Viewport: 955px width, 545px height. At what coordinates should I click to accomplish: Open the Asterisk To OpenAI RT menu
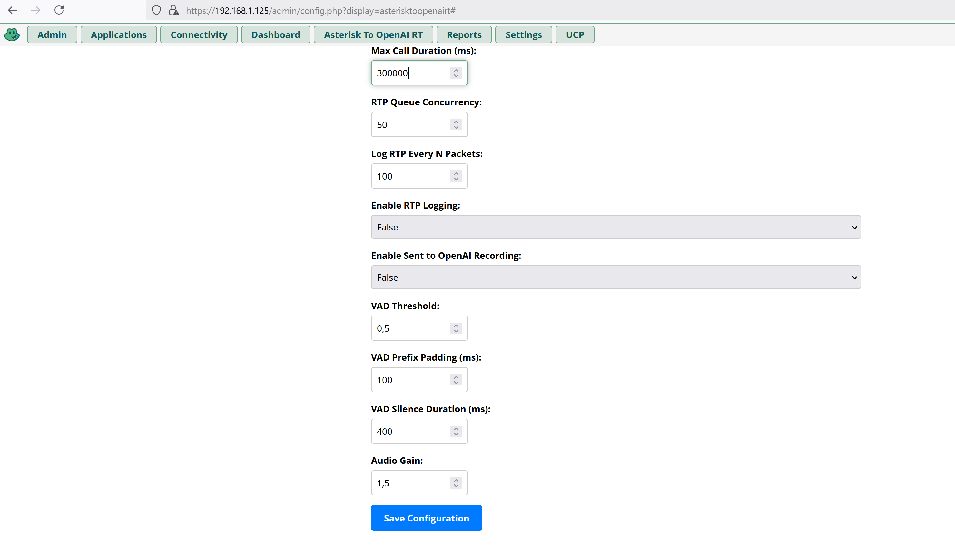pyautogui.click(x=373, y=34)
